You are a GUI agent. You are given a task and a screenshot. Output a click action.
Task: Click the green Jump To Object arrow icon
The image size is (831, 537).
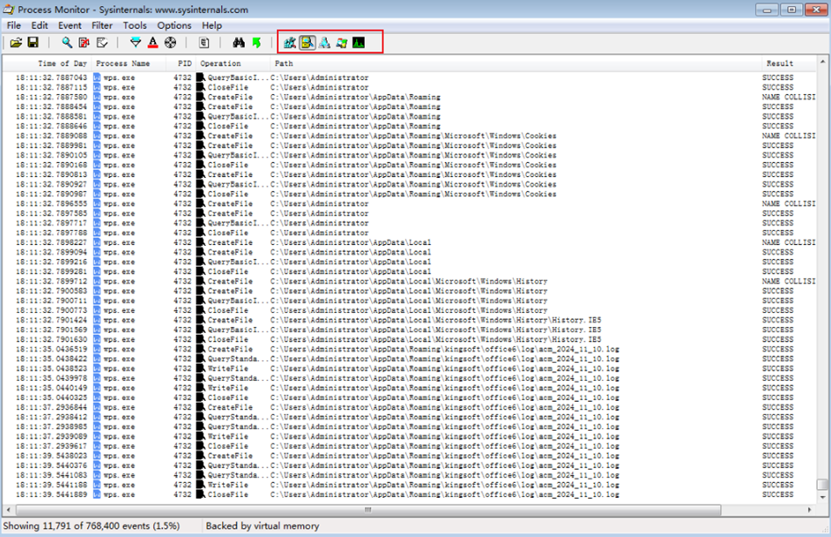(x=256, y=43)
